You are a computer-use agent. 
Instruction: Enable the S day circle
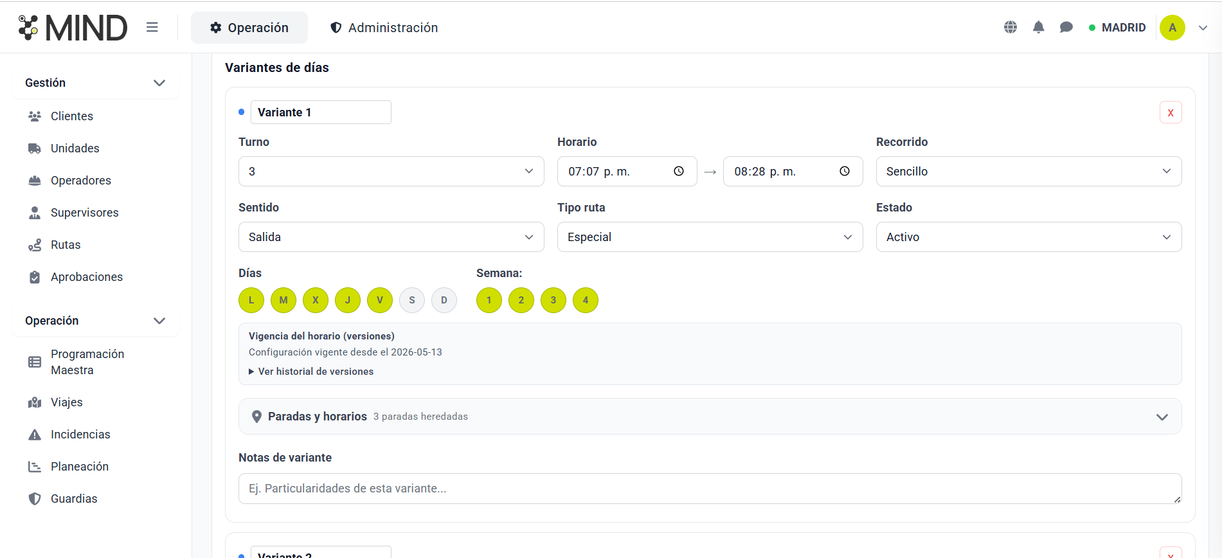[412, 300]
